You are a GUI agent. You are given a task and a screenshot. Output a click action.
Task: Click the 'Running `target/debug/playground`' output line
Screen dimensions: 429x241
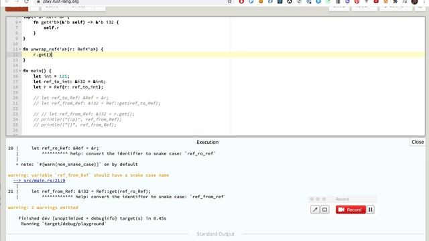pyautogui.click(x=64, y=224)
